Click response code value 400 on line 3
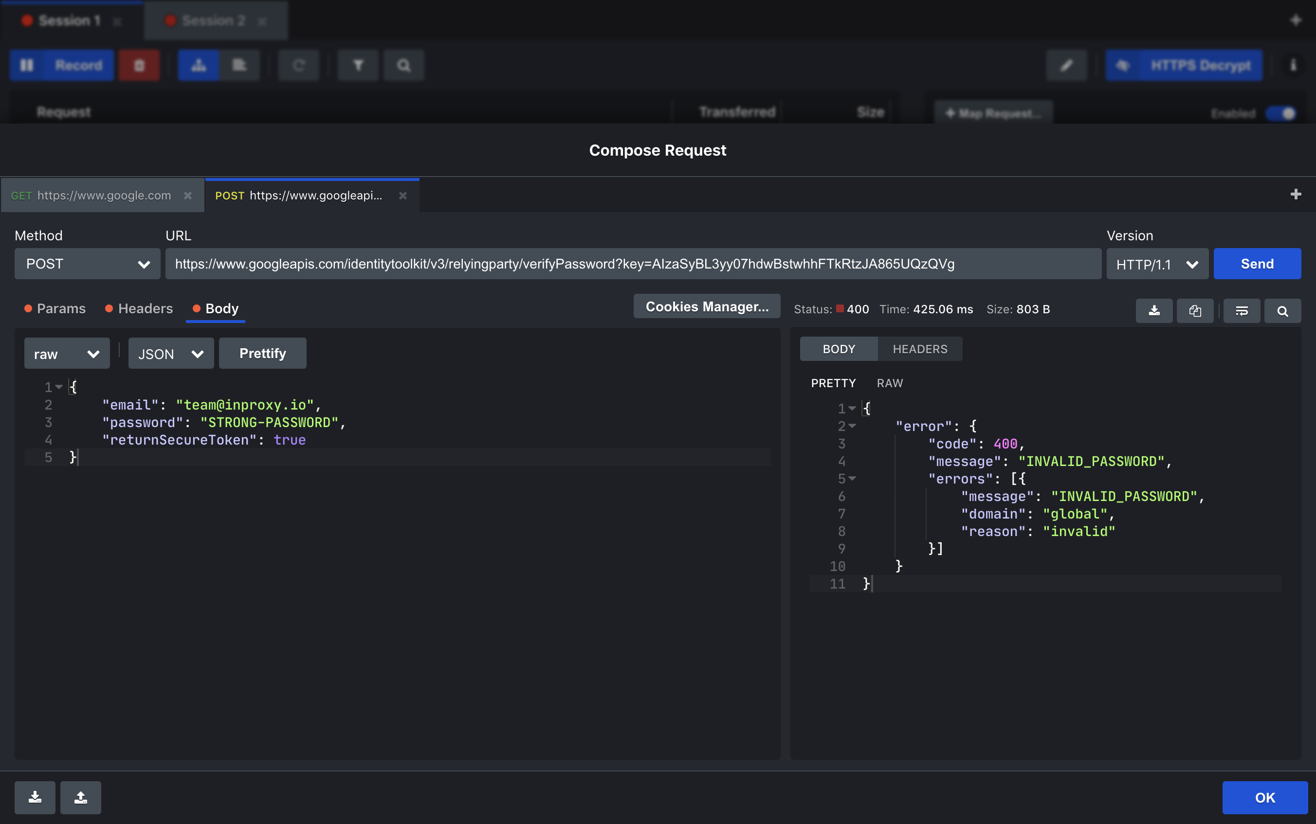The height and width of the screenshot is (824, 1316). [1005, 444]
